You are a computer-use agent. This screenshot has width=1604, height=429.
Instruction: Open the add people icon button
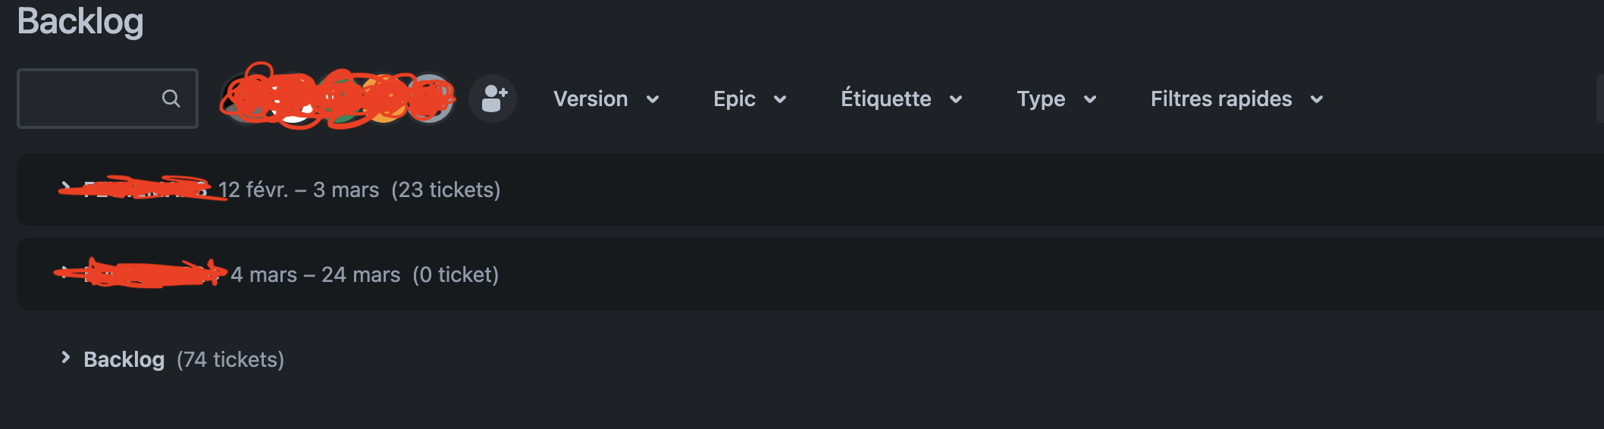pos(493,99)
